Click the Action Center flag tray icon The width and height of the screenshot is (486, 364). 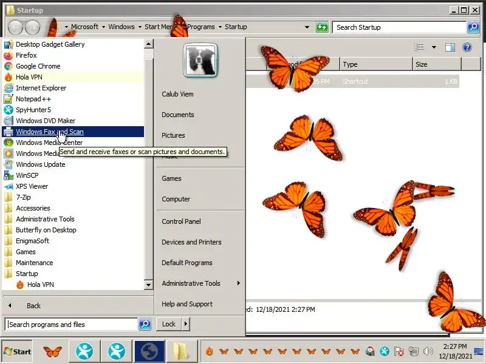(399, 351)
